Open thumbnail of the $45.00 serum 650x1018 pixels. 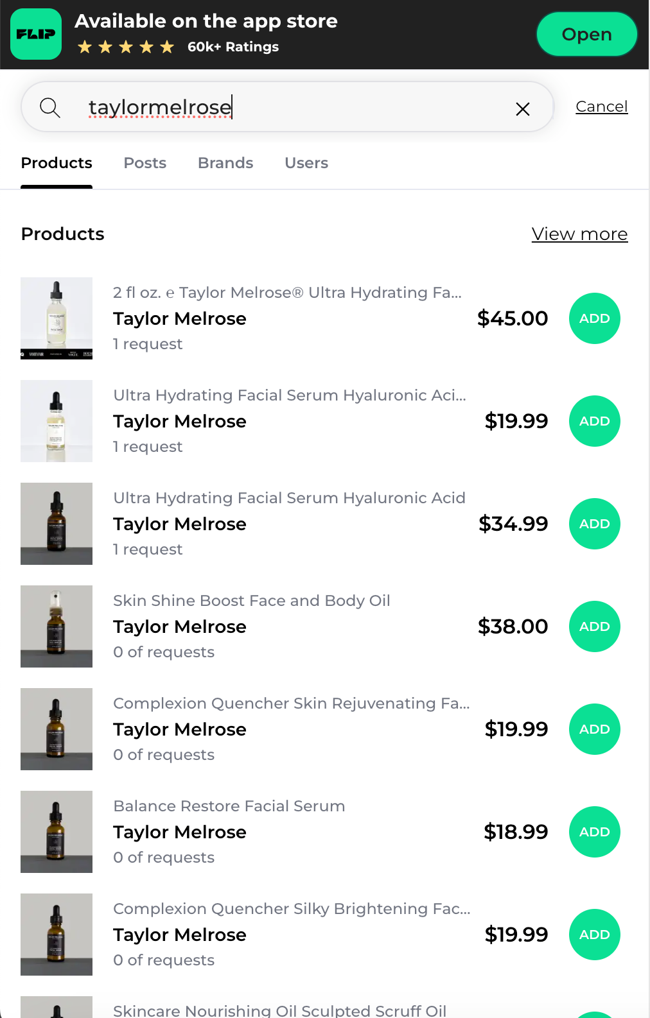click(x=57, y=318)
